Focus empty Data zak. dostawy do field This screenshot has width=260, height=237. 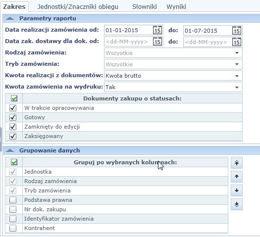click(208, 42)
